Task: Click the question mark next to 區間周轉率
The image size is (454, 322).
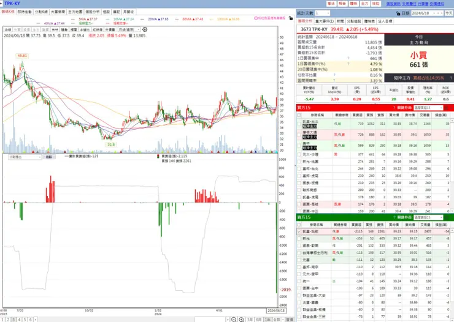Action: point(334,81)
